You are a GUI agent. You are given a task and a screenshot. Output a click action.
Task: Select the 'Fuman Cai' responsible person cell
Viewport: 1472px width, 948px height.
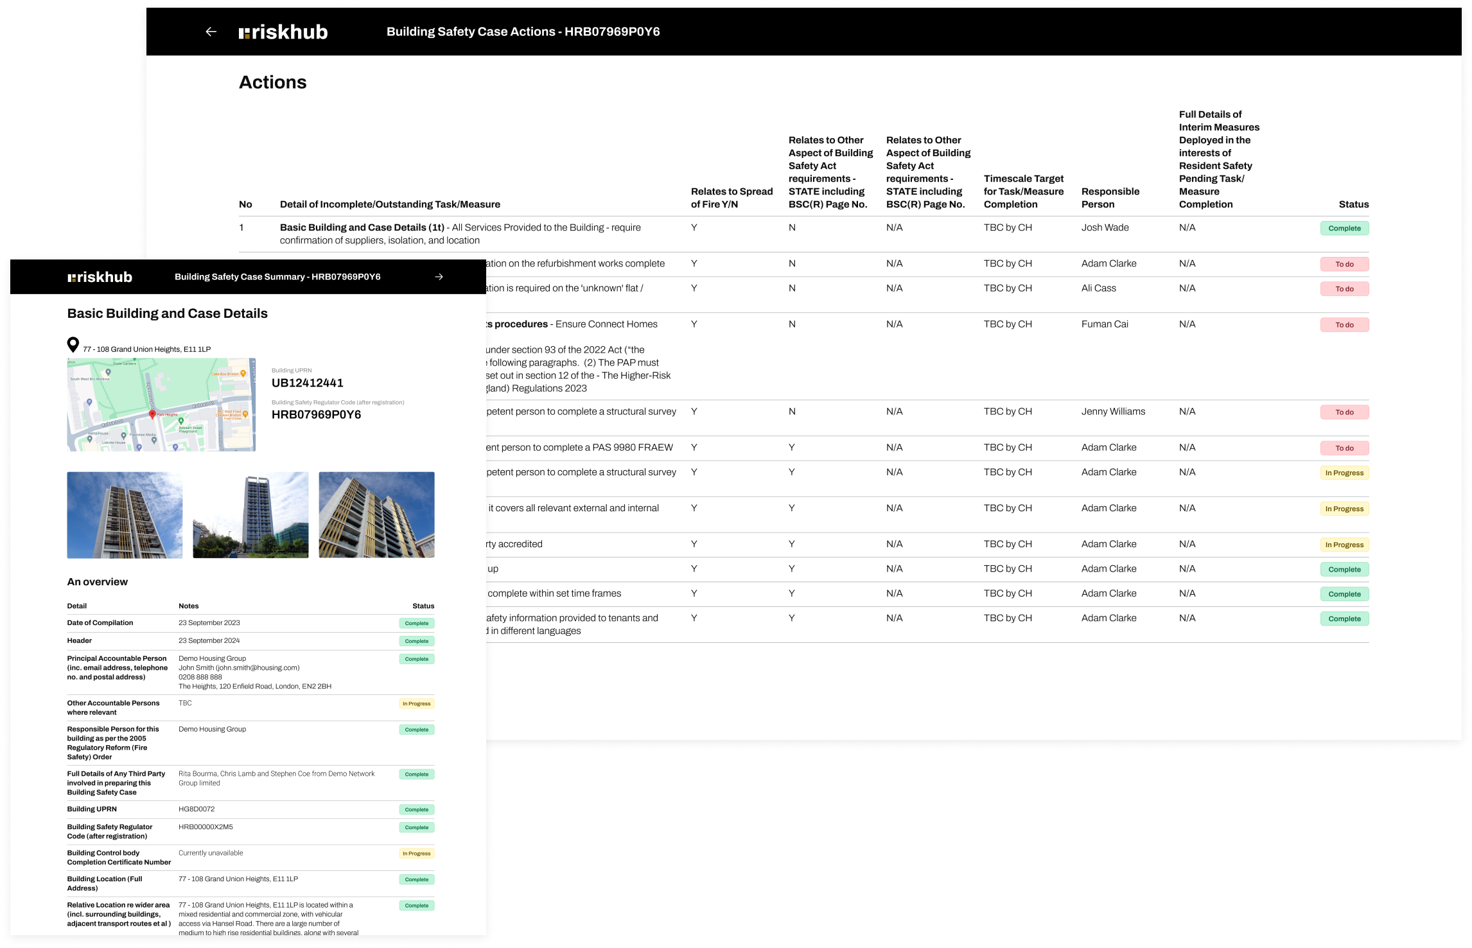click(x=1105, y=324)
